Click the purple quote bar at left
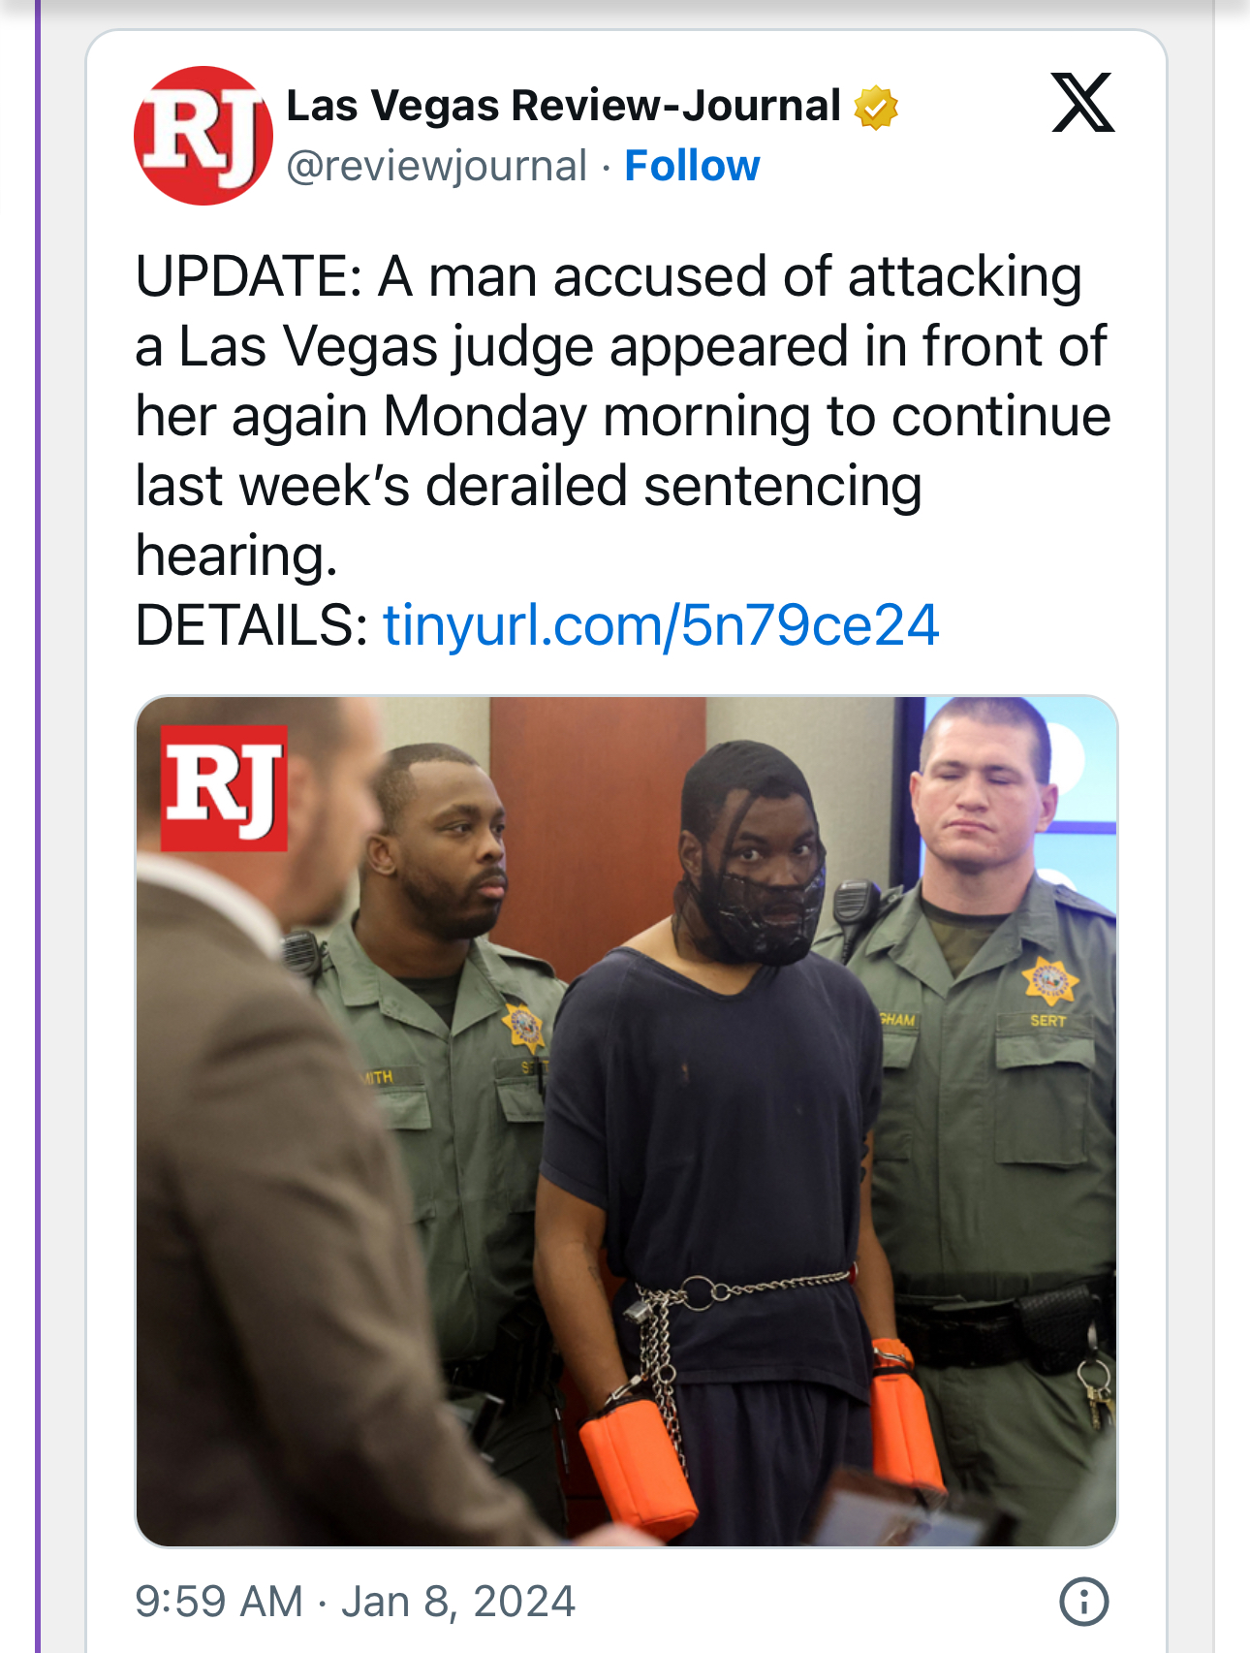 point(39,826)
